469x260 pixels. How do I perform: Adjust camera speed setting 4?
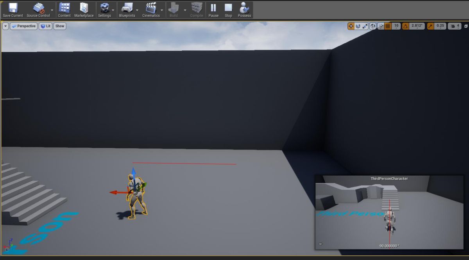(455, 26)
